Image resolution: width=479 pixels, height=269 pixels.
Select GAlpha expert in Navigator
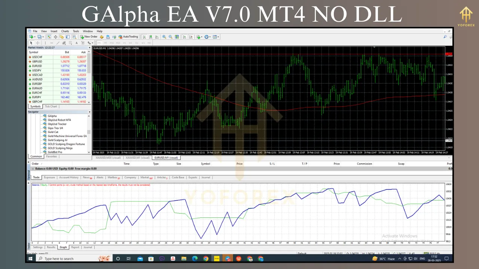click(52, 116)
